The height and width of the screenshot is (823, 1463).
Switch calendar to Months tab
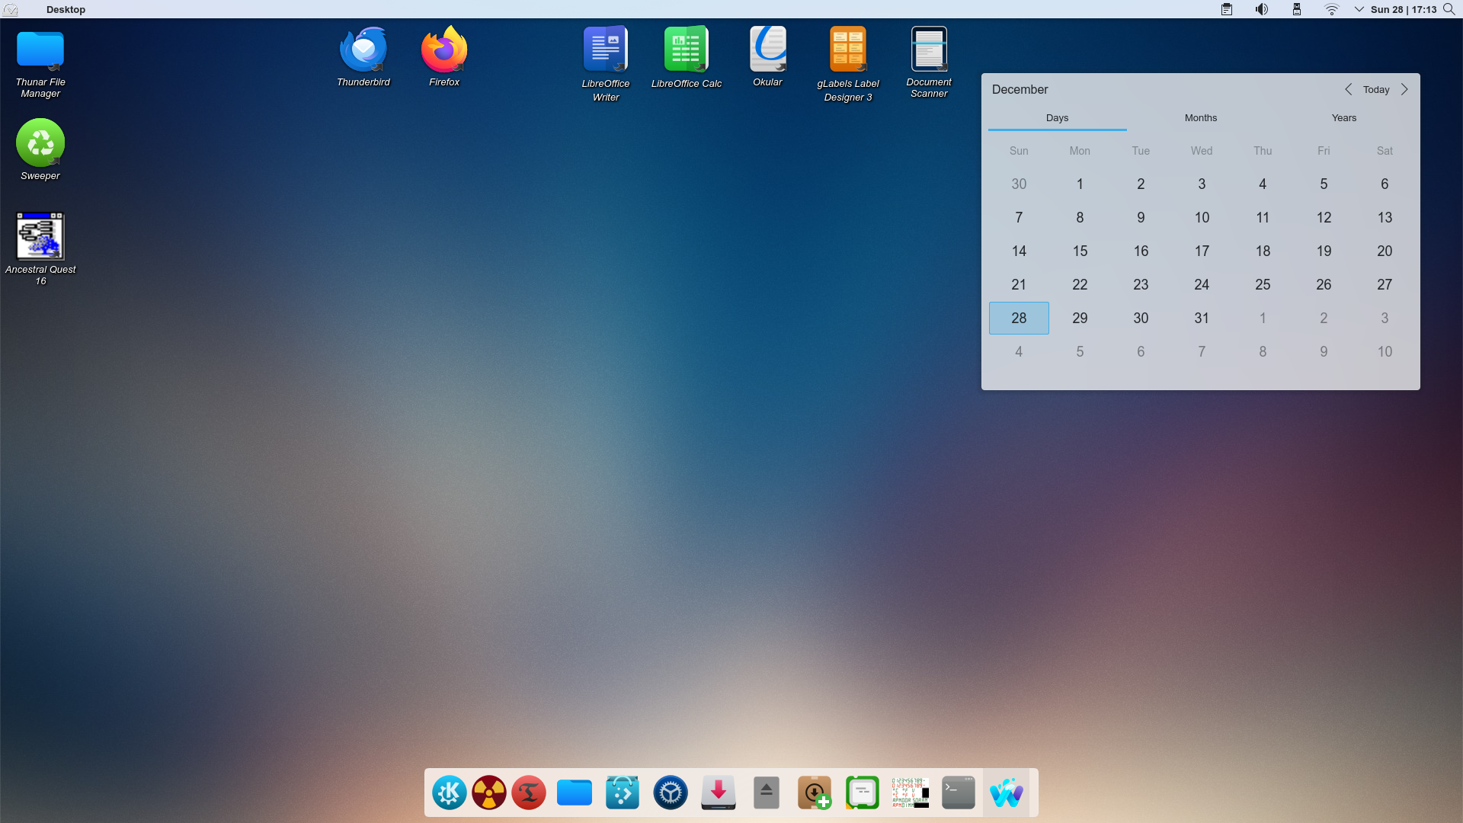click(1200, 118)
